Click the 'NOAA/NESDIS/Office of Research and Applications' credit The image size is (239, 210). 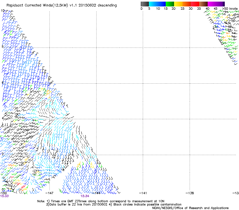[190, 208]
